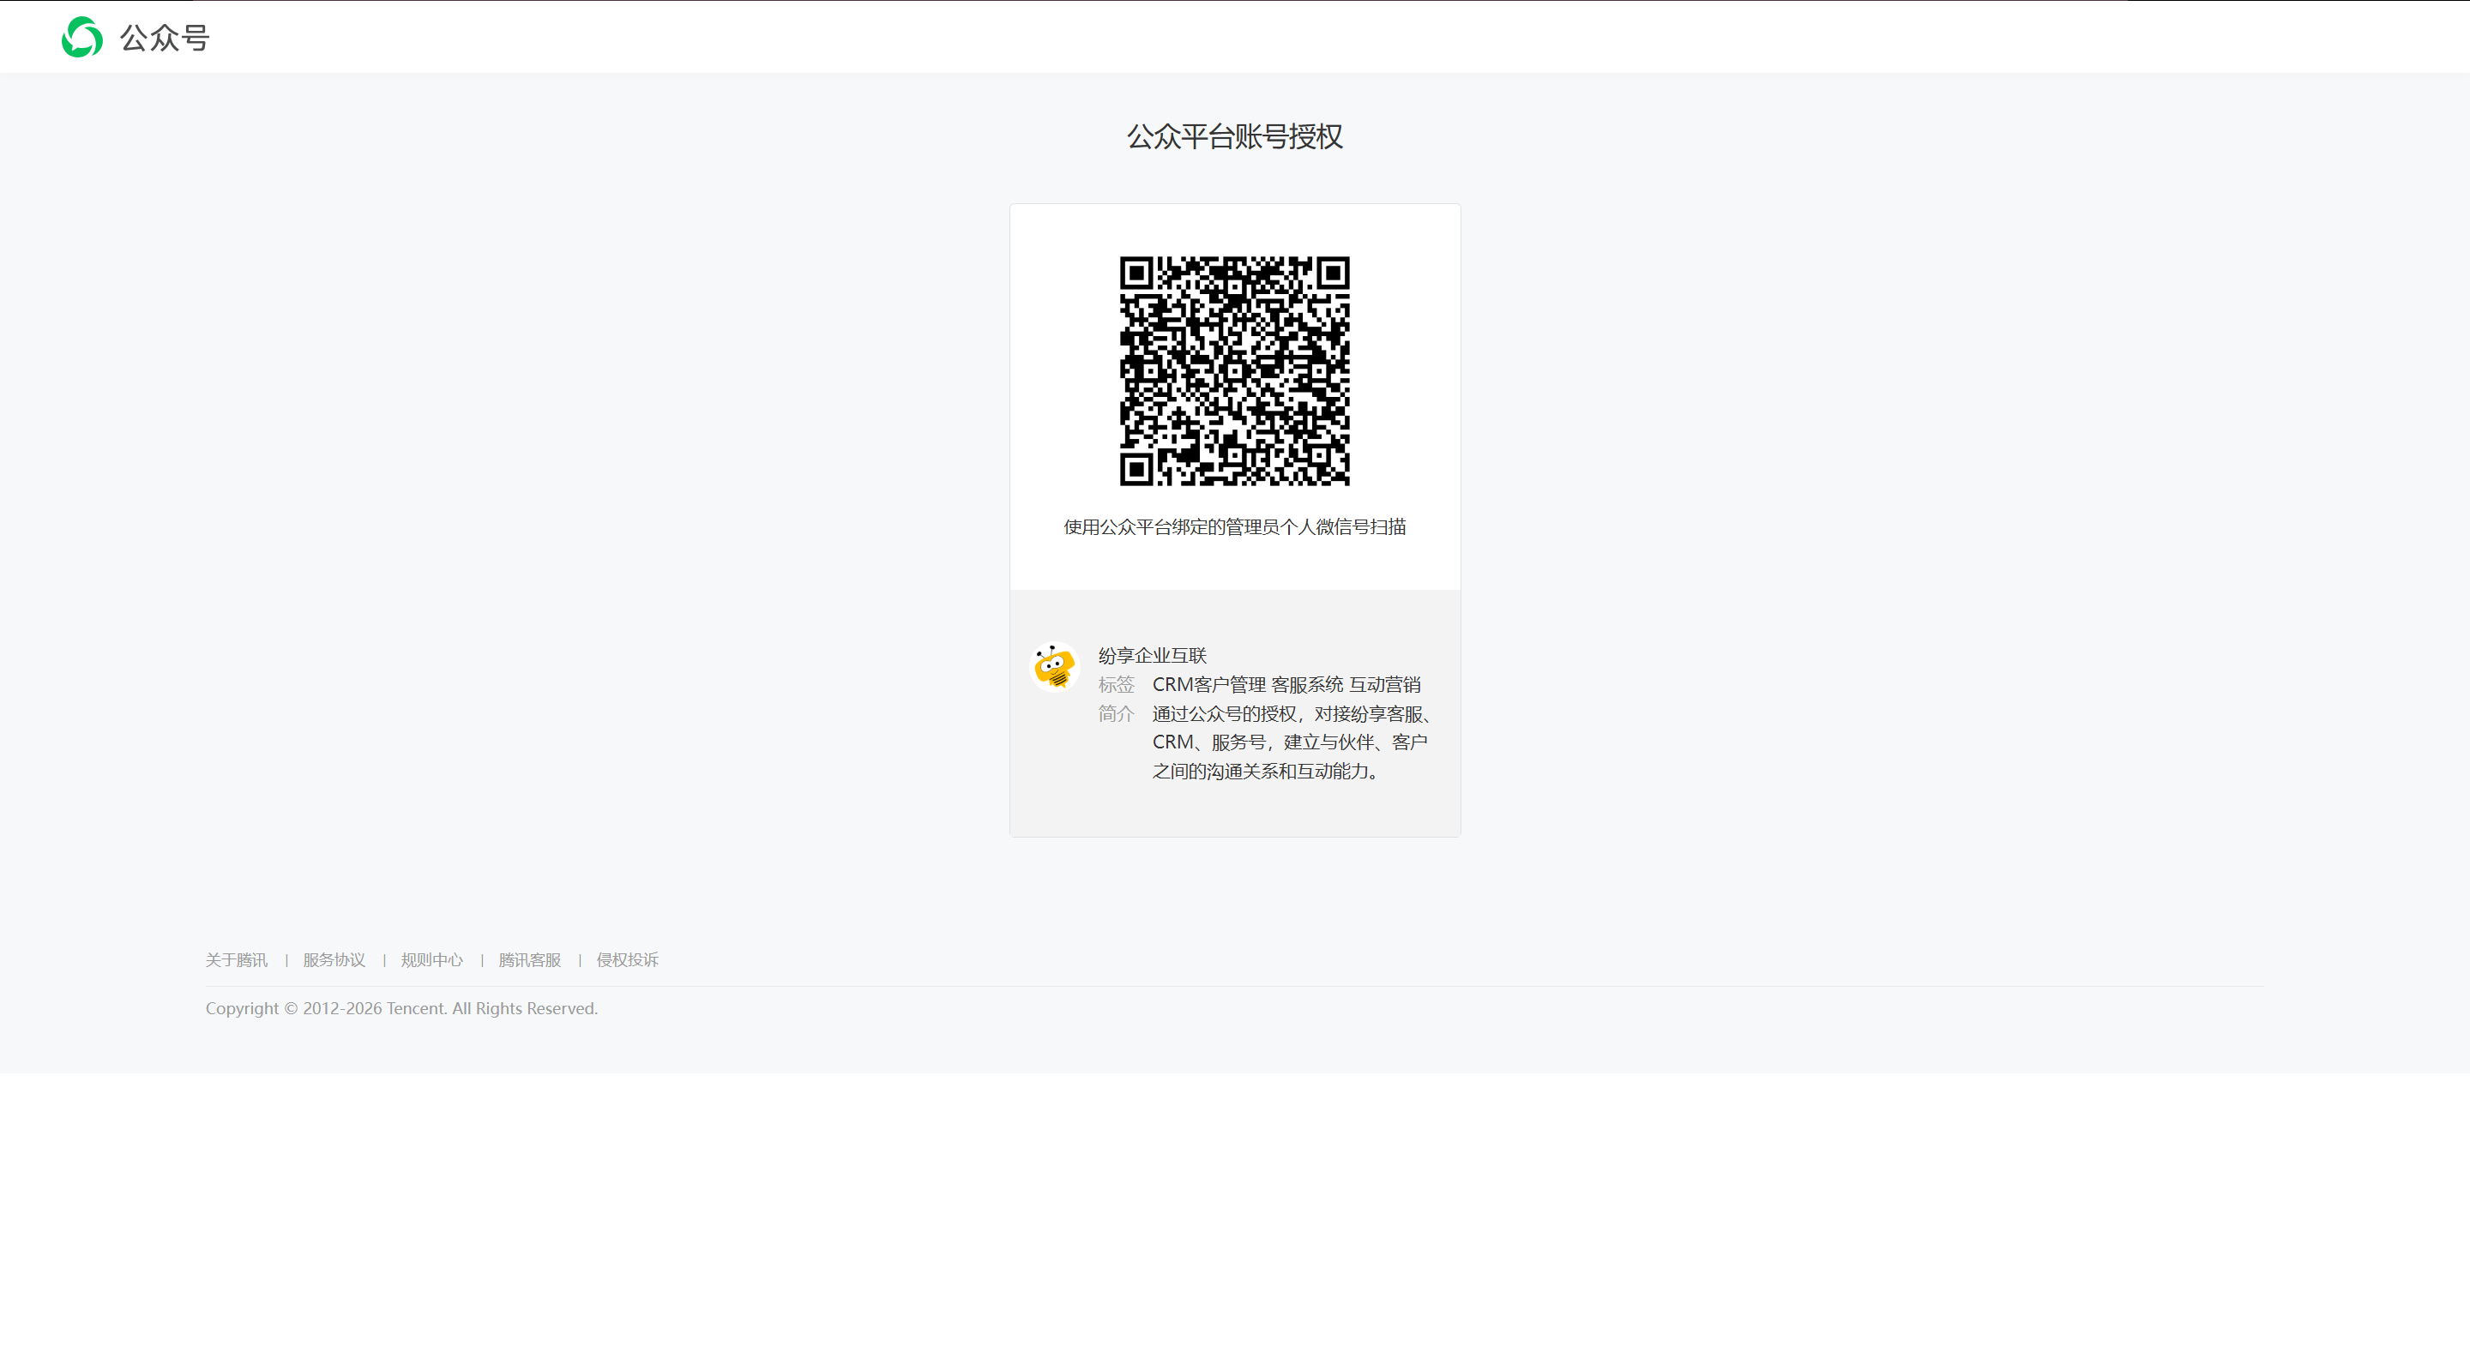Click the 标签 label

tap(1116, 684)
